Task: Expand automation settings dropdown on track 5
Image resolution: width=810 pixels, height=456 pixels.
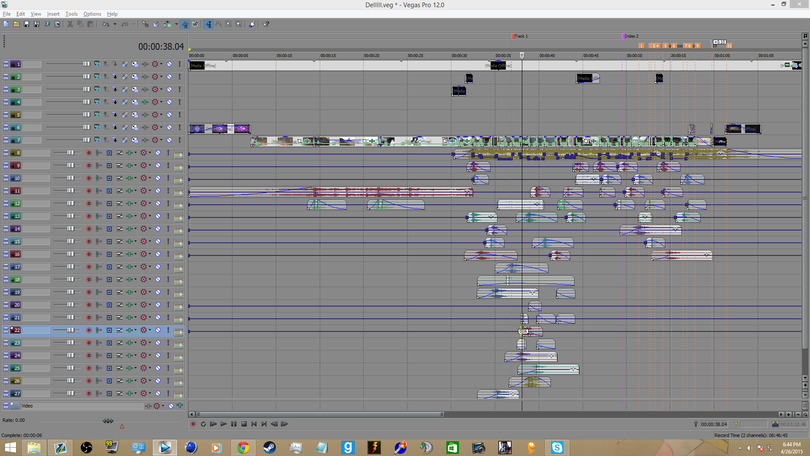Action: coord(161,115)
